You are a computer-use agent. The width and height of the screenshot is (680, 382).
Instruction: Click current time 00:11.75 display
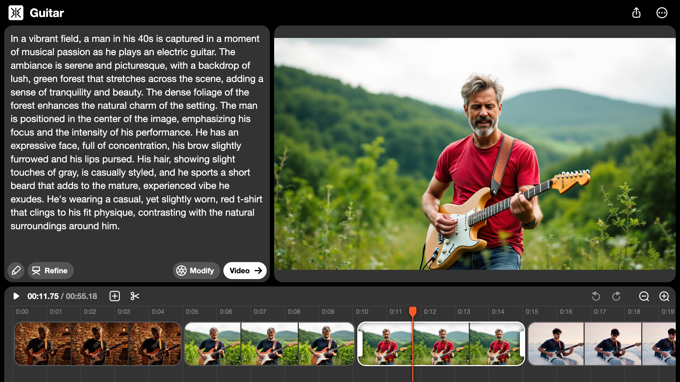pyautogui.click(x=43, y=296)
